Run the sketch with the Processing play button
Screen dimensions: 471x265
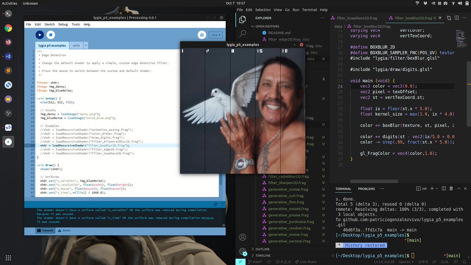[x=40, y=35]
